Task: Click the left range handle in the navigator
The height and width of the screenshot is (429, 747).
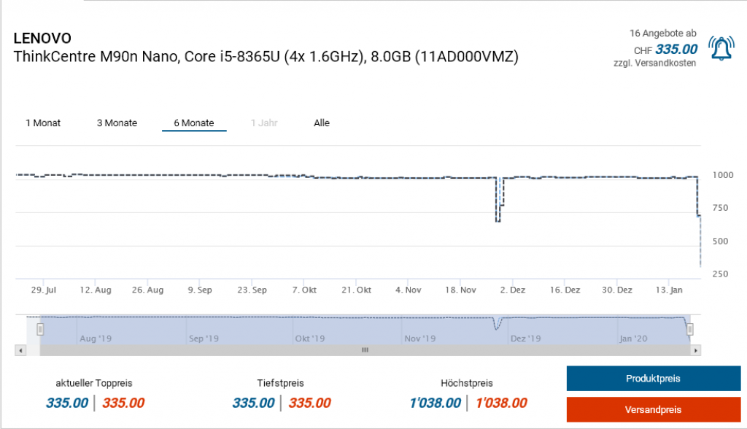Action: [40, 330]
